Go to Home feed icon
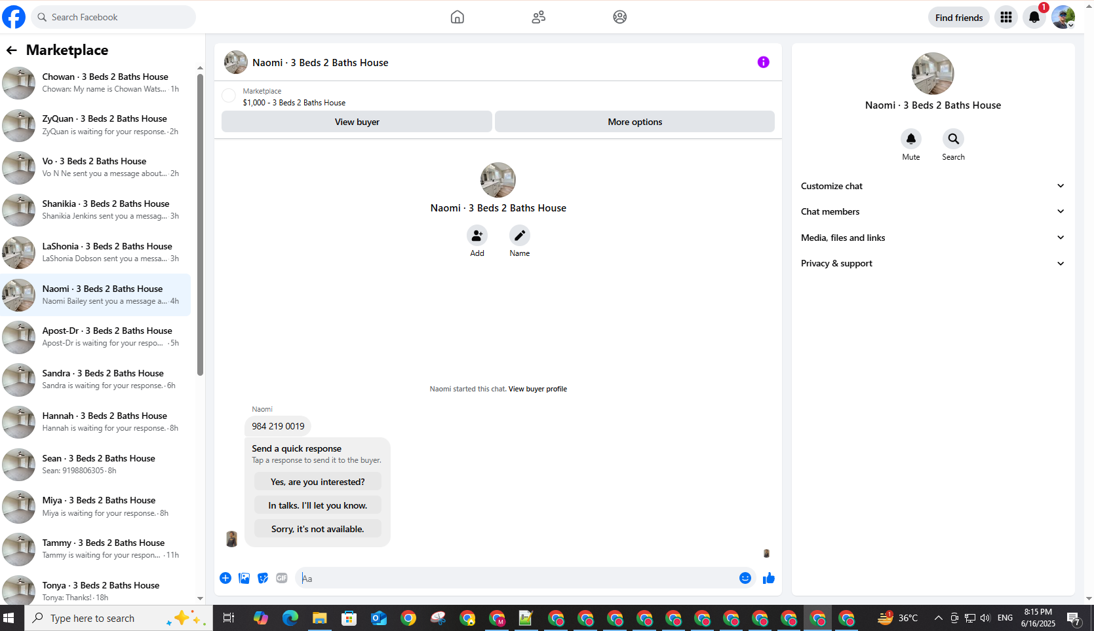 point(457,17)
